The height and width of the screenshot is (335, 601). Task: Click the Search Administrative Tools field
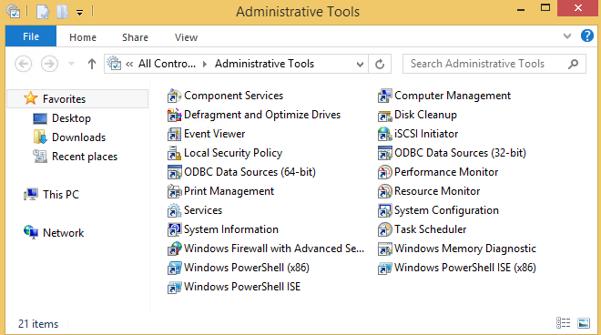tap(494, 64)
